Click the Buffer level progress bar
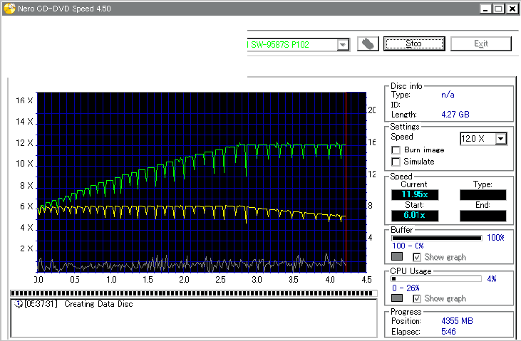 click(436, 238)
